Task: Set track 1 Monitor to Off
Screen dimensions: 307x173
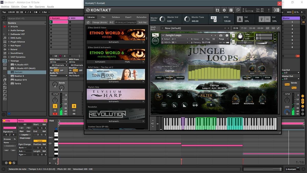Action: (x=62, y=70)
